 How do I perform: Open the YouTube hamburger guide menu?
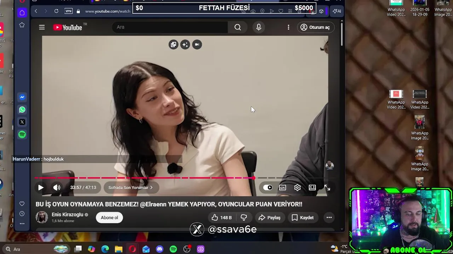coord(42,27)
